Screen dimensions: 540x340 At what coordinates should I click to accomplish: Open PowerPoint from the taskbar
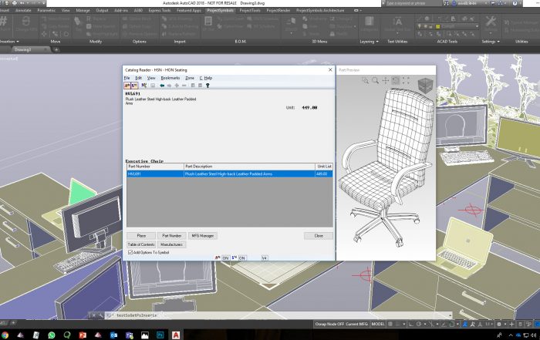point(83,335)
